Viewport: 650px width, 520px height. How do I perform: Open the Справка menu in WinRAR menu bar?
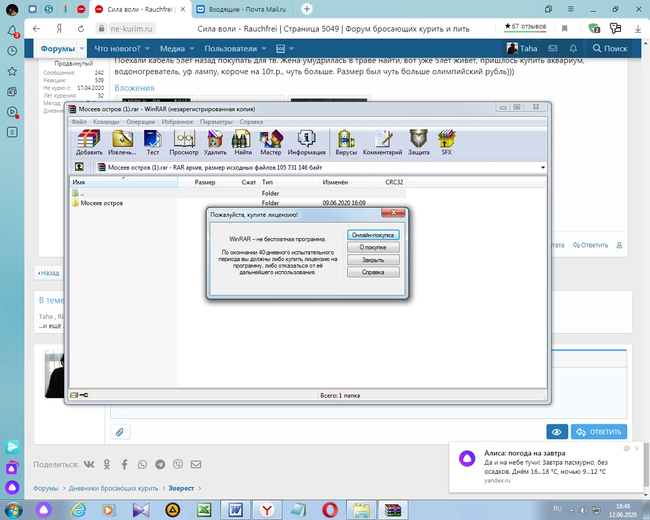click(251, 122)
